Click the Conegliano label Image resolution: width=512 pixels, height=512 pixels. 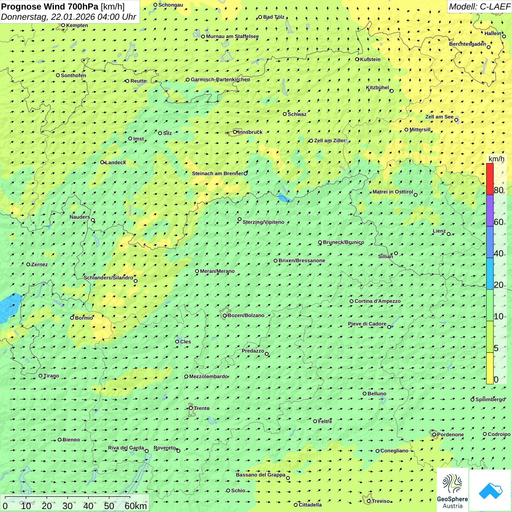(x=394, y=451)
